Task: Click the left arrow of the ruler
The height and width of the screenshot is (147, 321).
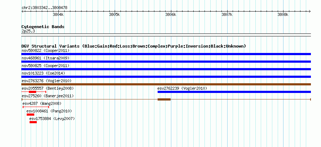Action: click(22, 11)
